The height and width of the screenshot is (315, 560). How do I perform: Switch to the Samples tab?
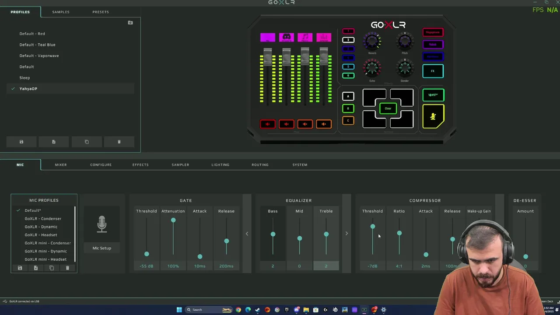[x=61, y=12]
